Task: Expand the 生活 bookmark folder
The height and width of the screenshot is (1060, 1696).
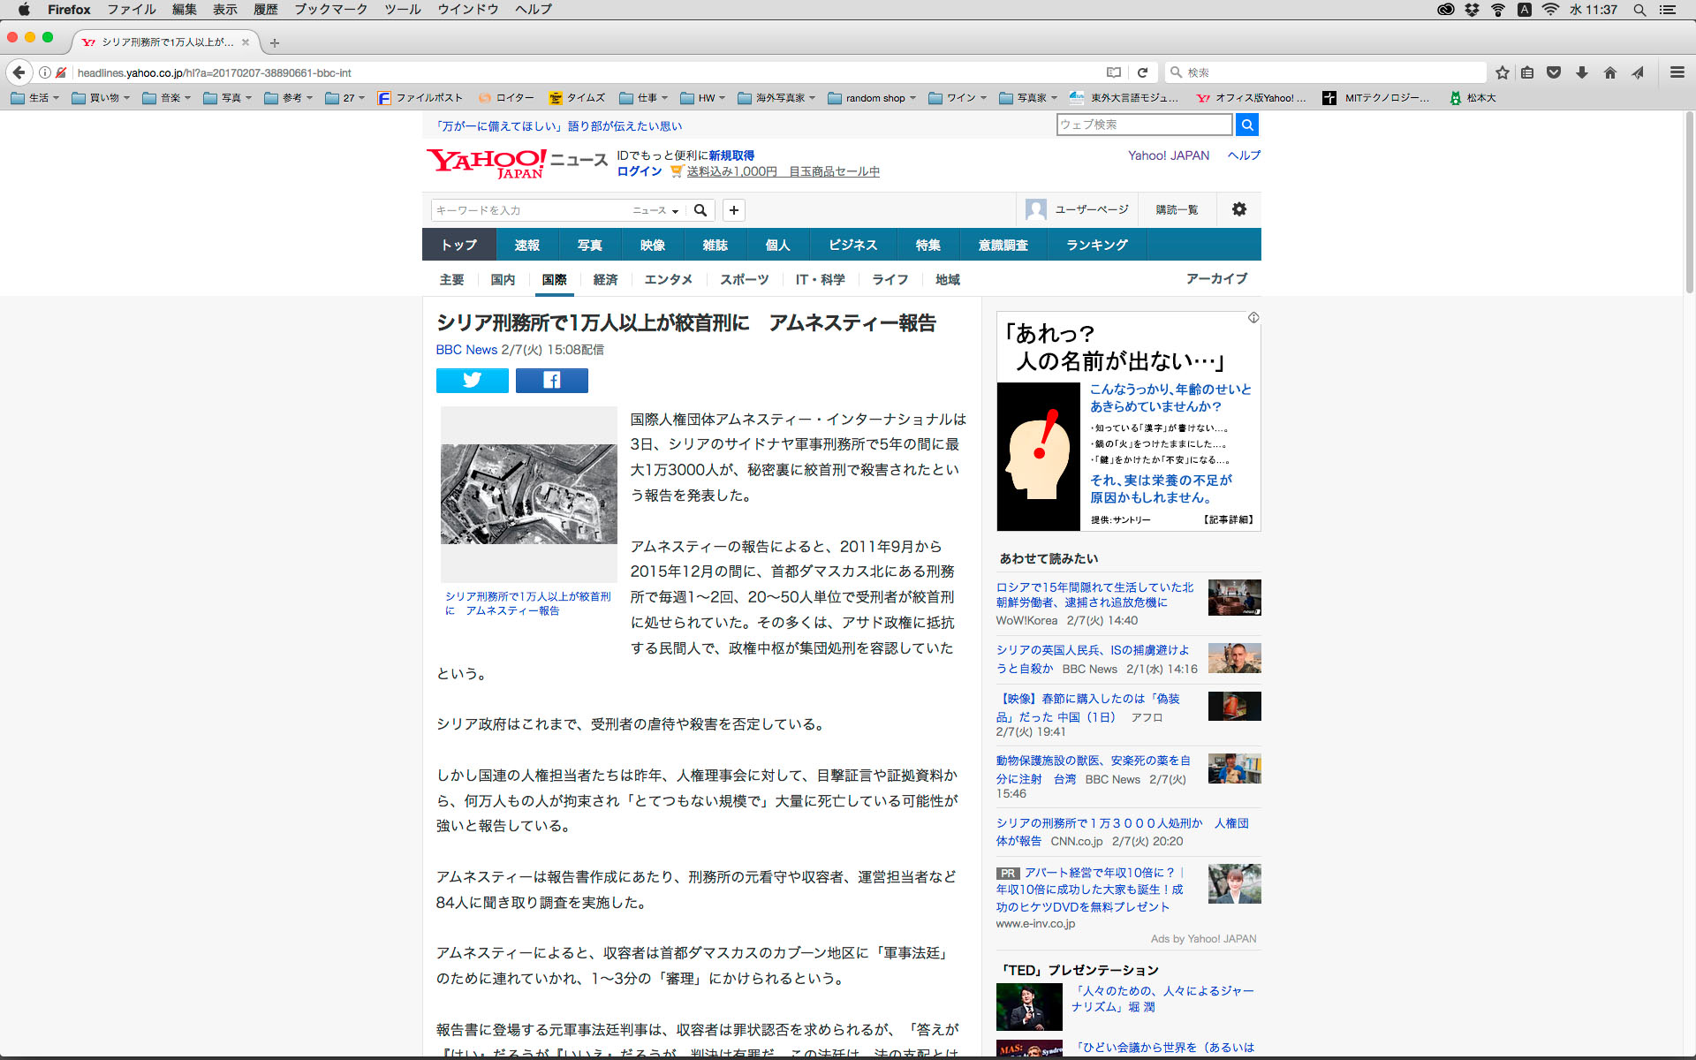Action: click(35, 98)
